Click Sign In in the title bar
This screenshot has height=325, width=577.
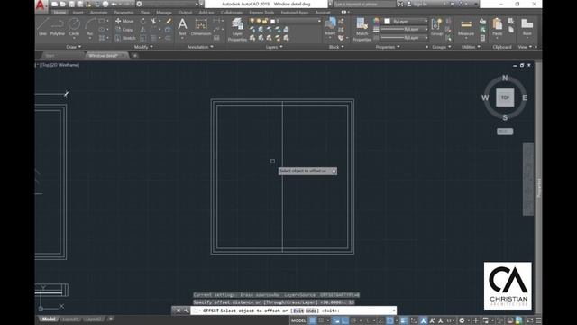tap(421, 4)
